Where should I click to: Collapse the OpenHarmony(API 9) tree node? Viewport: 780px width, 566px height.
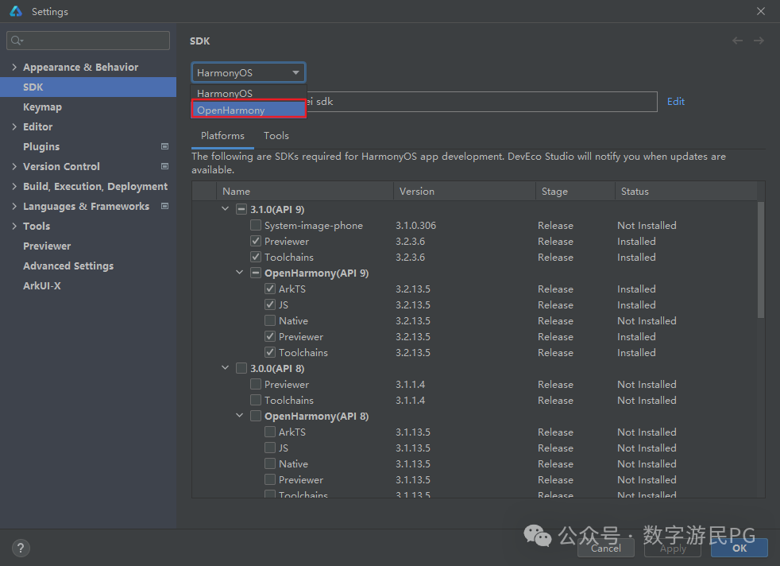(240, 273)
